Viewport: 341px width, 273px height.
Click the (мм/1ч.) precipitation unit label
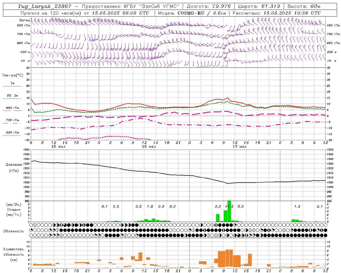point(14,215)
